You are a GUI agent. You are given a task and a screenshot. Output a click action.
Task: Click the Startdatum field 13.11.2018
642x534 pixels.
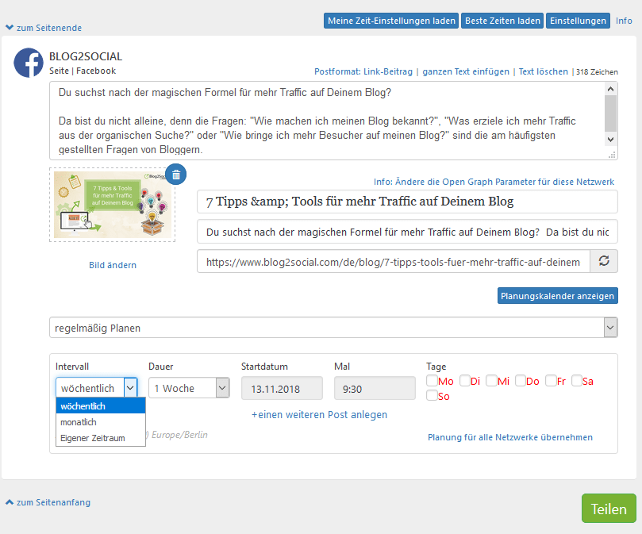[282, 388]
